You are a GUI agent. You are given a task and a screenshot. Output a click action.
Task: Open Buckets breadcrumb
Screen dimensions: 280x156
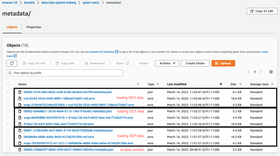click(30, 3)
